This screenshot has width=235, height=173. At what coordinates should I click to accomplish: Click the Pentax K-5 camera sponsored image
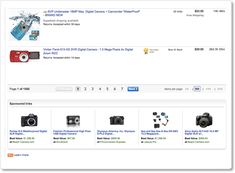[29, 120]
